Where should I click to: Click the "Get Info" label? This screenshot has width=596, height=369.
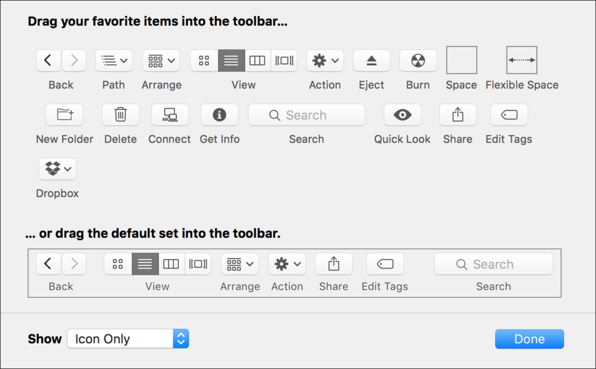[220, 139]
